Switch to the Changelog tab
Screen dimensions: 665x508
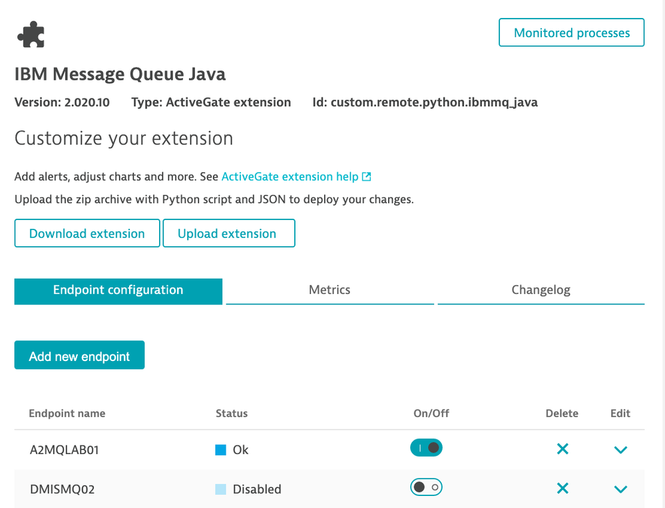point(541,291)
